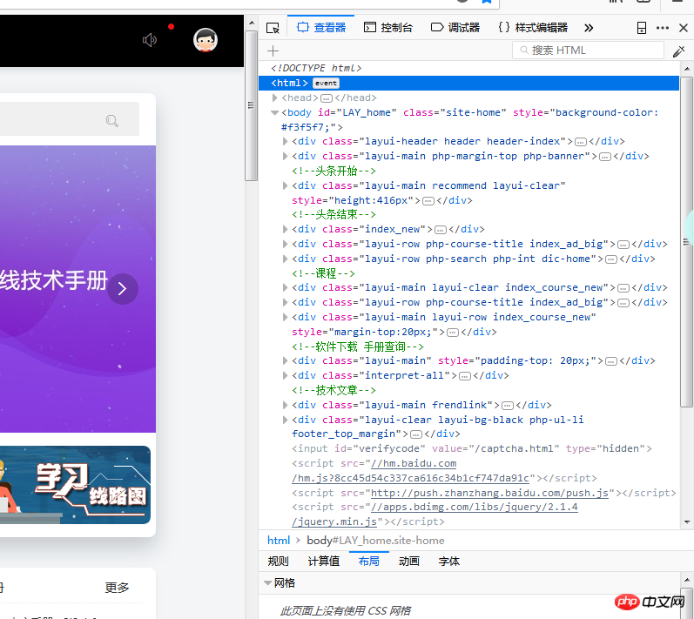Switch to the 查看器 inspector tab
This screenshot has width=694, height=619.
[x=321, y=28]
